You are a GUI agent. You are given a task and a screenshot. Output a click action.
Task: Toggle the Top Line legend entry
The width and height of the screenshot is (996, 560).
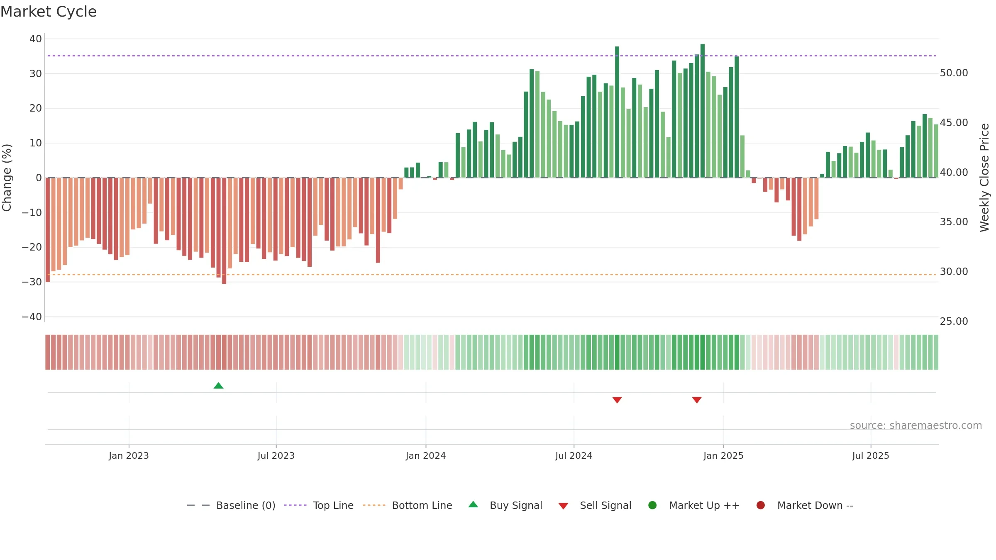coord(319,505)
